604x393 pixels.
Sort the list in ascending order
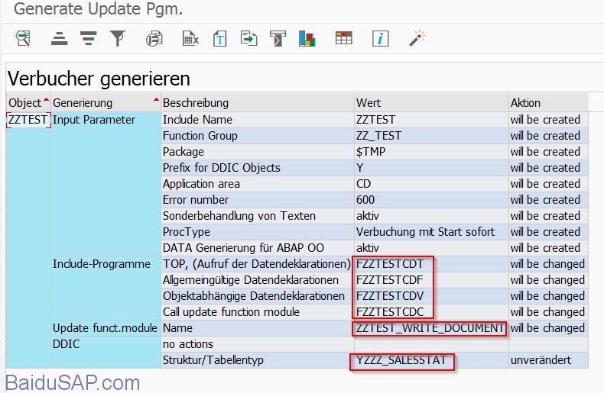(60, 38)
